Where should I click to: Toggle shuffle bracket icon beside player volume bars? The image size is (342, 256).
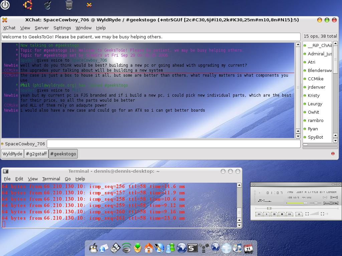(x=307, y=214)
